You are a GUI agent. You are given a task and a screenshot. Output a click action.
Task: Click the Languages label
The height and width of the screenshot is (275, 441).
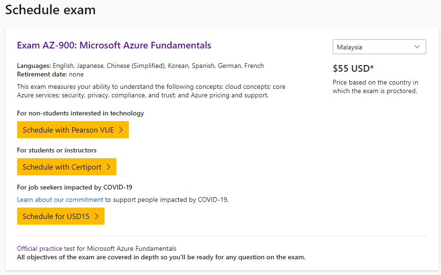(x=34, y=66)
